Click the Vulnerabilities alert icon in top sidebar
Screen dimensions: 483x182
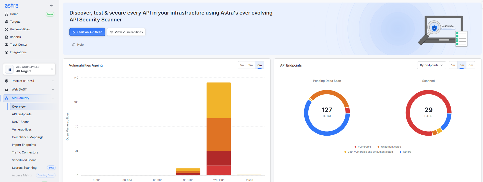(x=7, y=29)
